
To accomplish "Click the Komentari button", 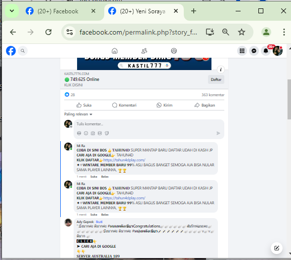I will pos(125,105).
